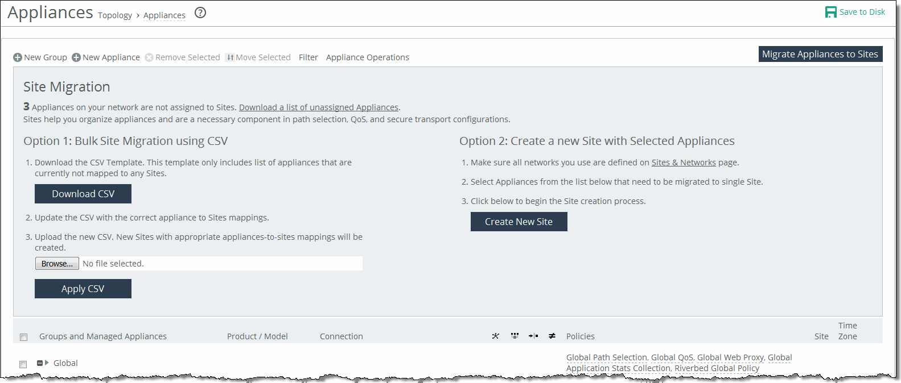Click the New Appliance plus icon
Image resolution: width=901 pixels, height=383 pixels.
tap(76, 57)
